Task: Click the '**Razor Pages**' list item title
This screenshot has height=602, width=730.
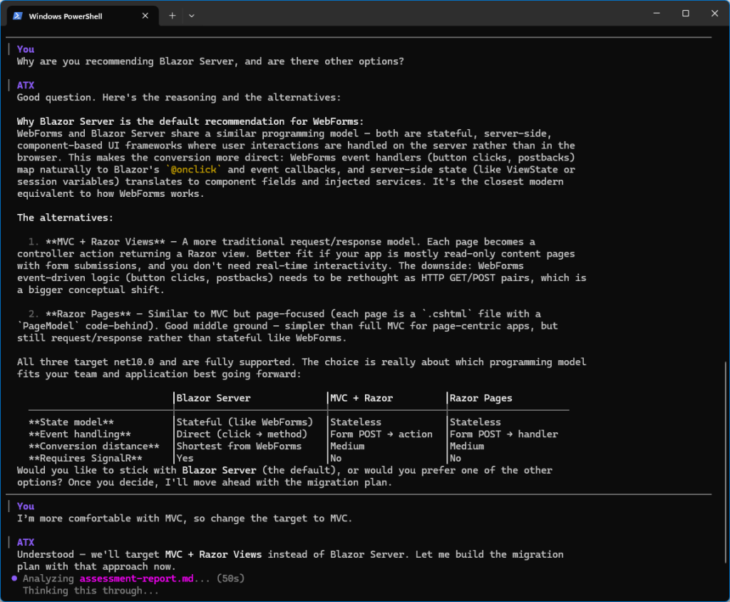Action: point(88,314)
